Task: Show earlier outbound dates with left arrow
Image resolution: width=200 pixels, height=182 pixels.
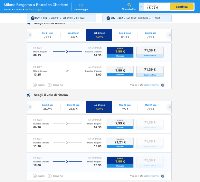Action: coord(30,35)
